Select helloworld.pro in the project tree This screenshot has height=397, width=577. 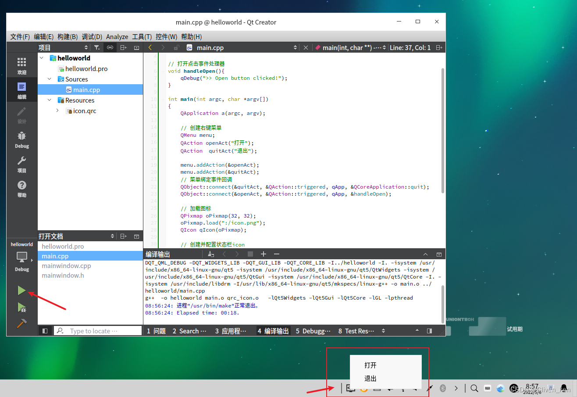pos(86,68)
